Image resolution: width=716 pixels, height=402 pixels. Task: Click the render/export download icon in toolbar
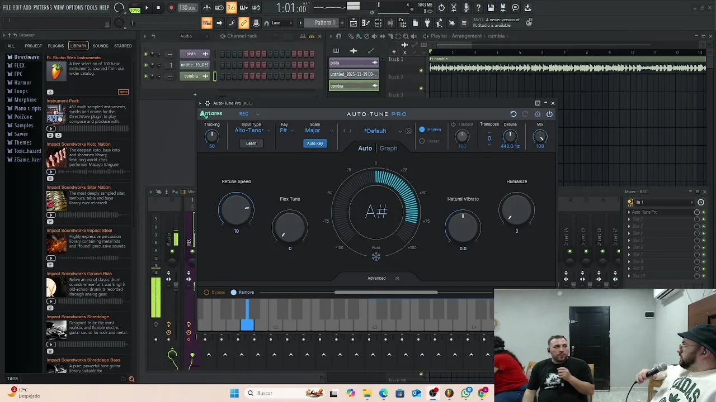527,8
